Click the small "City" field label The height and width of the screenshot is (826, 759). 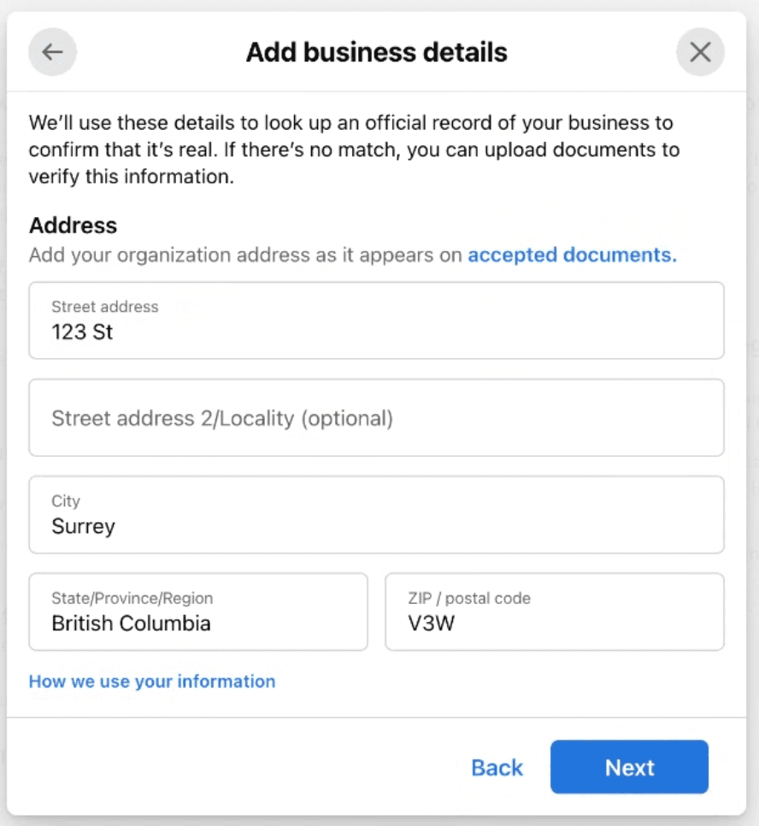[66, 501]
